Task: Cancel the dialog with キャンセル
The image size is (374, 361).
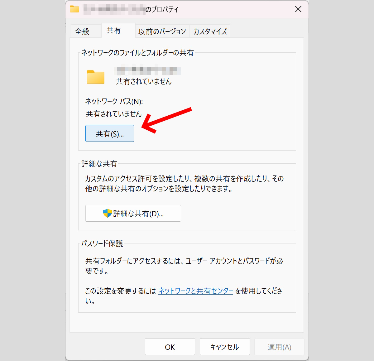Action: point(225,347)
